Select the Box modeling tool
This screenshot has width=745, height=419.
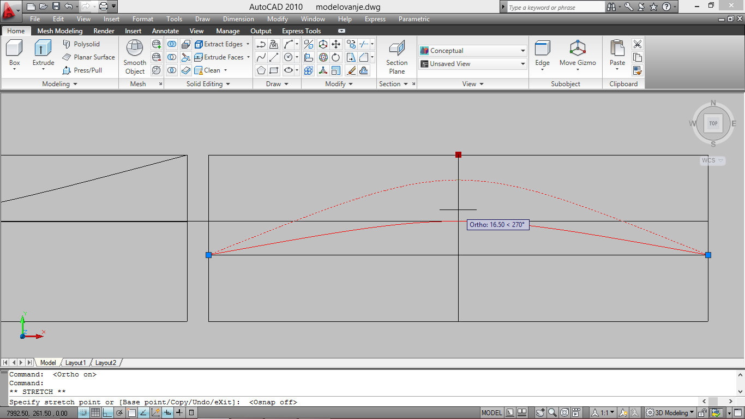[14, 53]
